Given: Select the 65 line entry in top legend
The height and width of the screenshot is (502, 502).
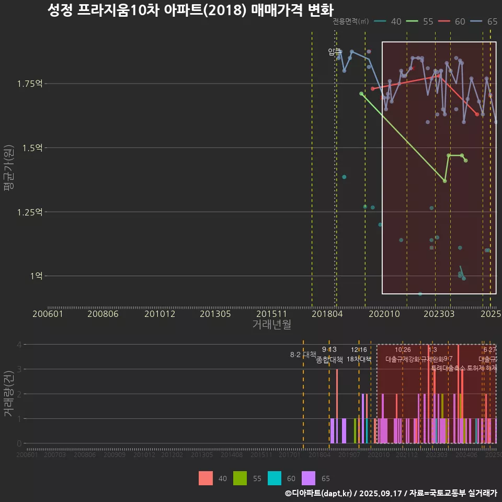Looking at the screenshot, I should (484, 21).
